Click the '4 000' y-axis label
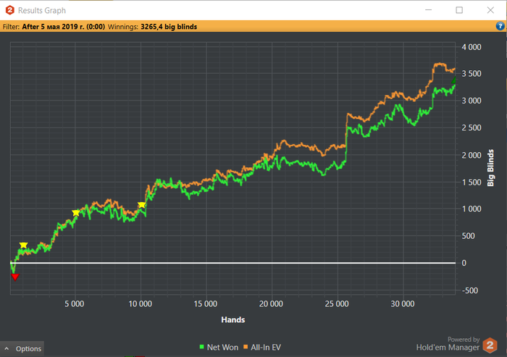Image resolution: width=507 pixels, height=357 pixels. (x=472, y=47)
